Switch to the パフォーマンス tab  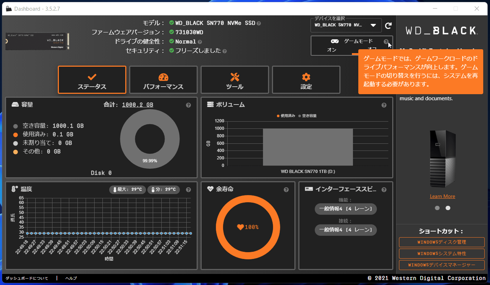163,80
